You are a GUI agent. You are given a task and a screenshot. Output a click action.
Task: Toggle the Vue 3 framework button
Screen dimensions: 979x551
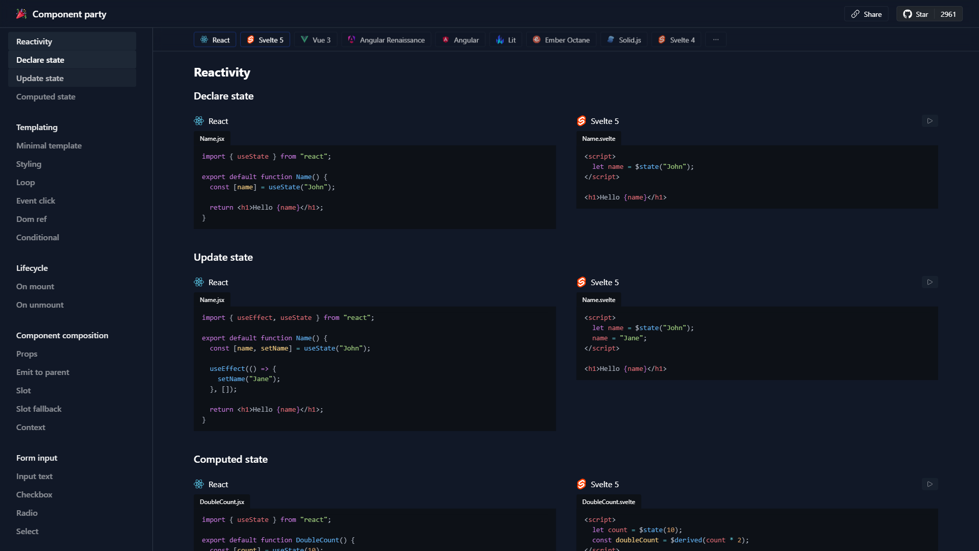click(316, 40)
